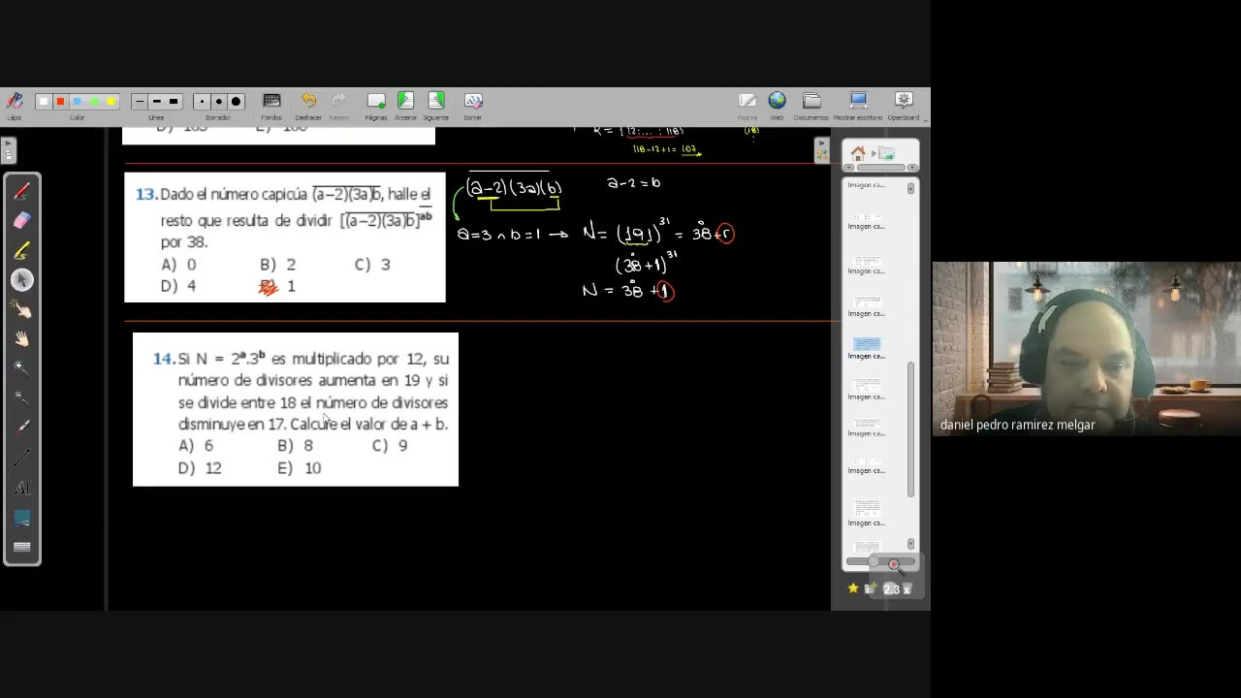
Task: Adjust the thumbnail size slider
Action: tap(880, 562)
